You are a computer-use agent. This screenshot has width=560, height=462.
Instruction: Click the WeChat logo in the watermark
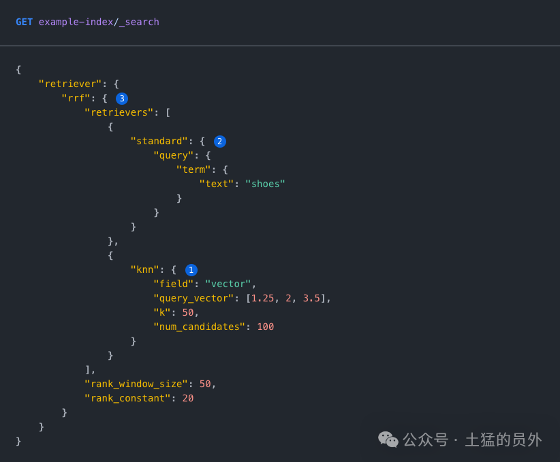click(x=388, y=439)
